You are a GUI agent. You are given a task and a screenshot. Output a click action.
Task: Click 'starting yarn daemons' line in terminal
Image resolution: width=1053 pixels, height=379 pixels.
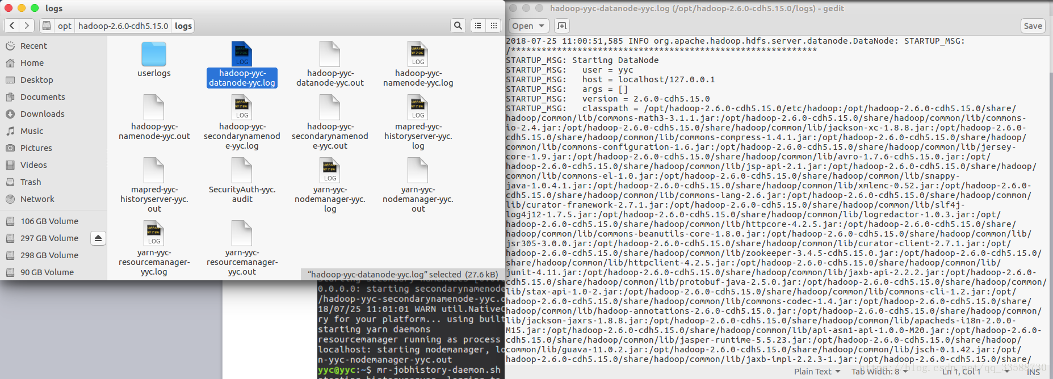click(x=374, y=329)
